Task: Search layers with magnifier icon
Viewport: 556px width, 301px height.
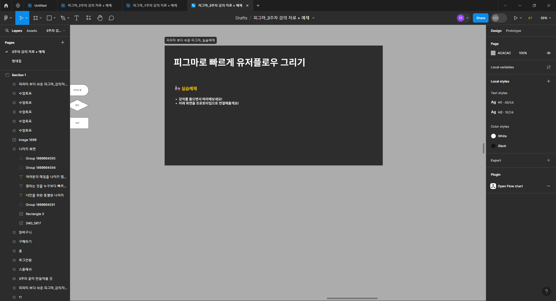Action: pyautogui.click(x=7, y=30)
